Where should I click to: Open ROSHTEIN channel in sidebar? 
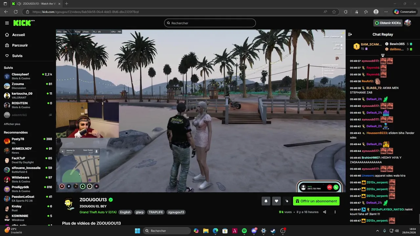tap(28, 105)
